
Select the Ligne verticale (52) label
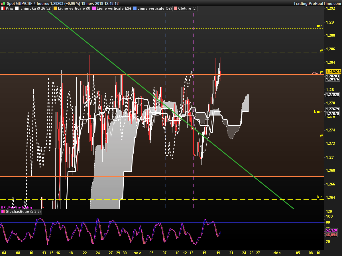click(154, 9)
